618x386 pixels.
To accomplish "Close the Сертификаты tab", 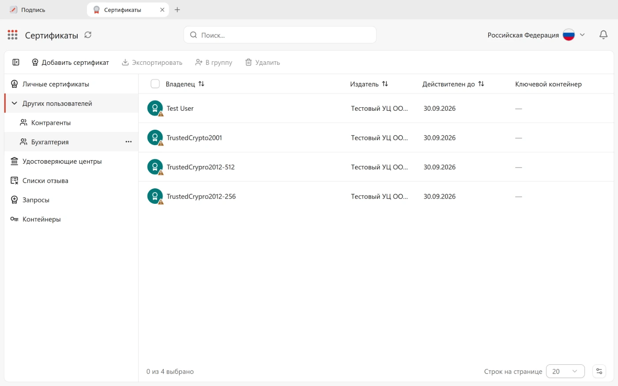I will point(162,10).
